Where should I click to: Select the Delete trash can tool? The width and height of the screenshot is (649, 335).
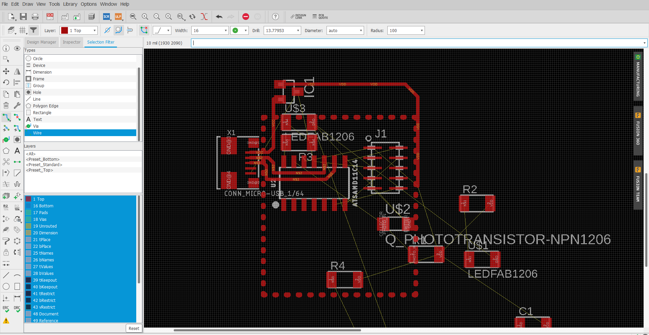6,105
